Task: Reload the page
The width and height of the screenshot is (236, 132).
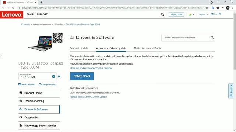Action: click(13, 8)
